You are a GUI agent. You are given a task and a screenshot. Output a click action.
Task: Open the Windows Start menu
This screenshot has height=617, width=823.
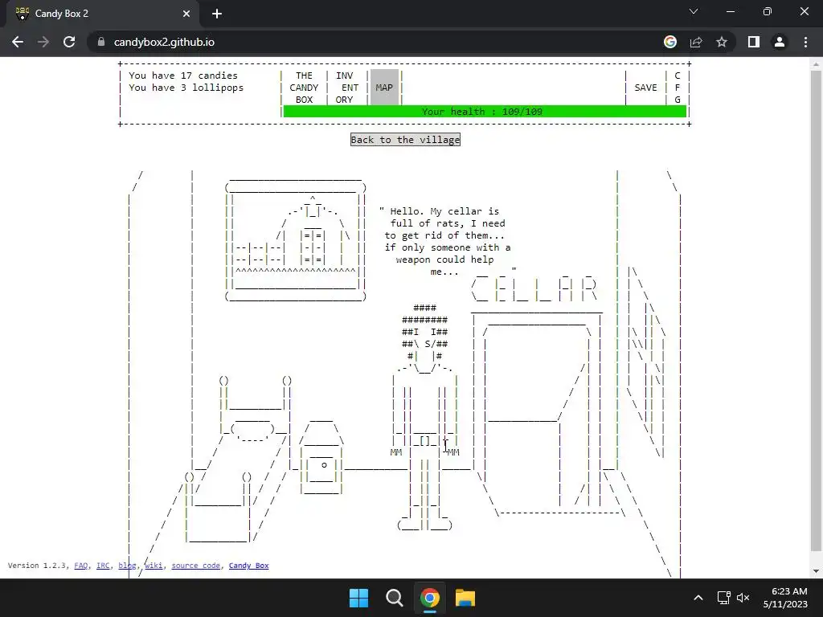click(359, 598)
